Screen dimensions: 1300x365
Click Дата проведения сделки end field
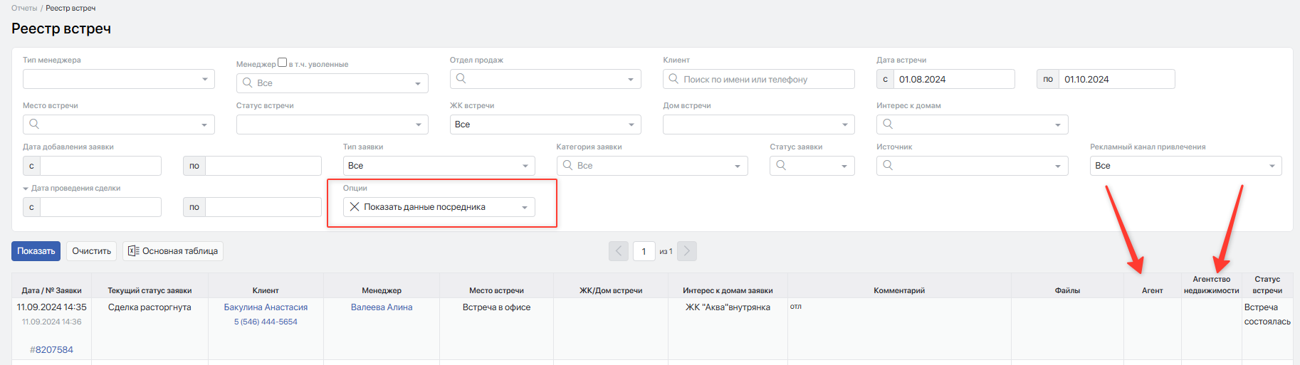pos(263,207)
